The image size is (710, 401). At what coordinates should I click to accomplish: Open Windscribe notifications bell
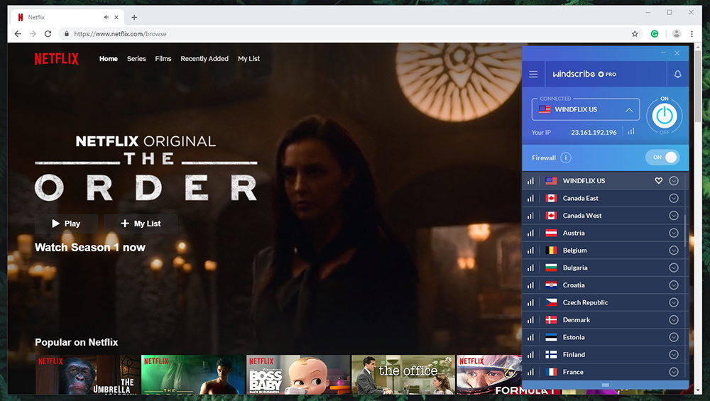coord(677,74)
